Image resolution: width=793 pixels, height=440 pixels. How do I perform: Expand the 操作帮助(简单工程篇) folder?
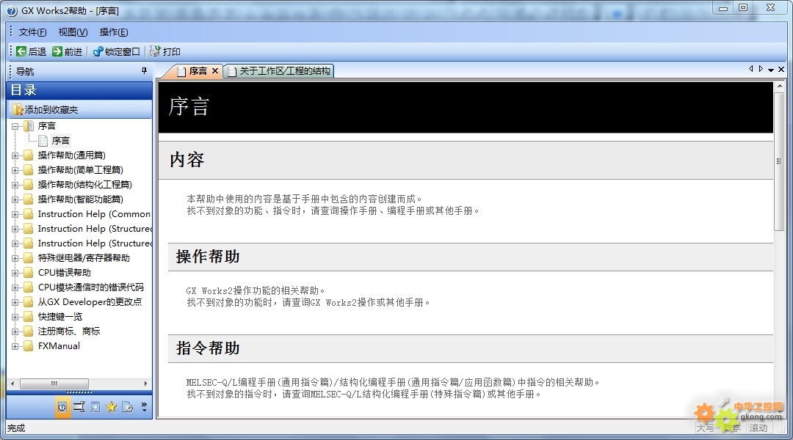tap(15, 170)
